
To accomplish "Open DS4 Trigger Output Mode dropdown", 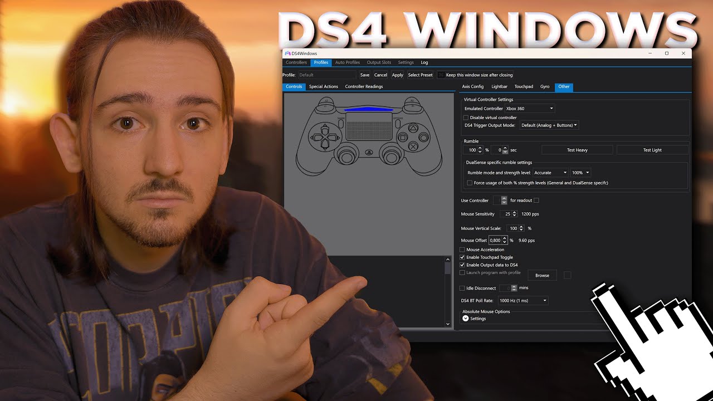I will coord(549,125).
